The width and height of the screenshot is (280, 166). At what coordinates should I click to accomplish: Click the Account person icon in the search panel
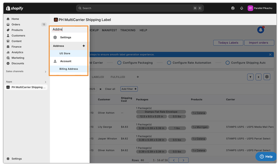pos(55,61)
